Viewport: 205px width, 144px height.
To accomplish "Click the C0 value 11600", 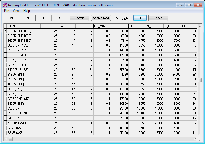I will pos(141,60).
